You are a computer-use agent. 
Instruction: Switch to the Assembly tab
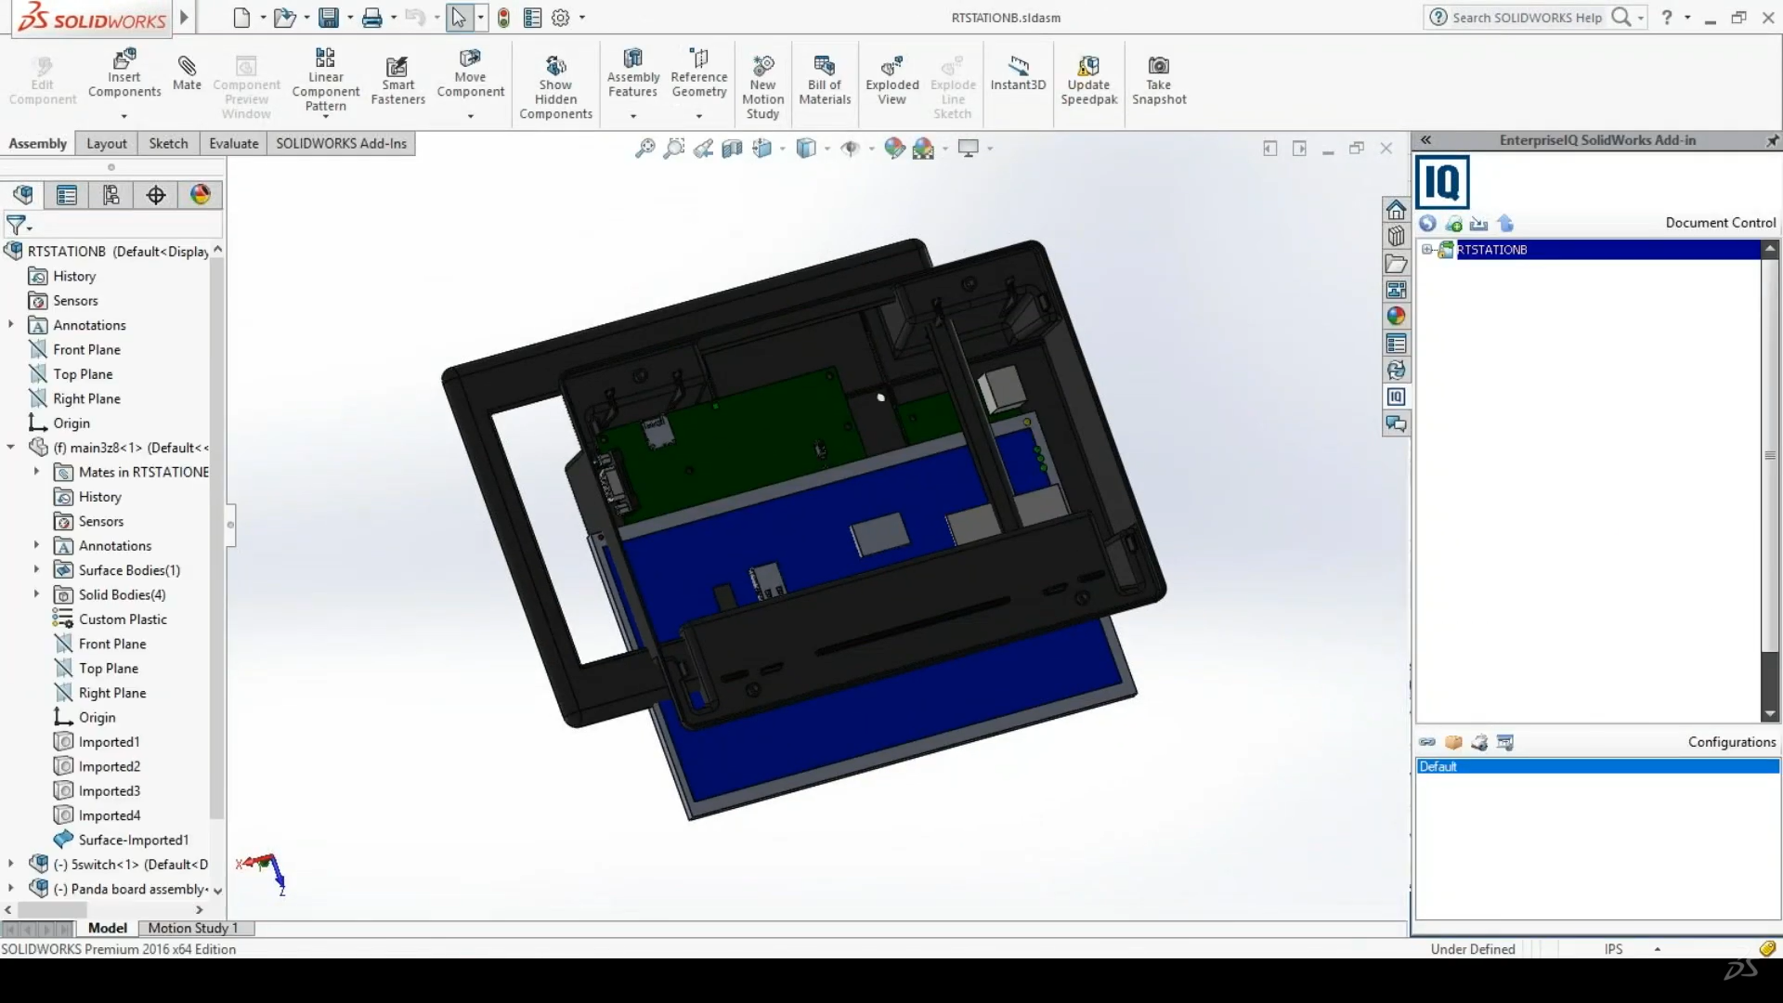pos(38,144)
